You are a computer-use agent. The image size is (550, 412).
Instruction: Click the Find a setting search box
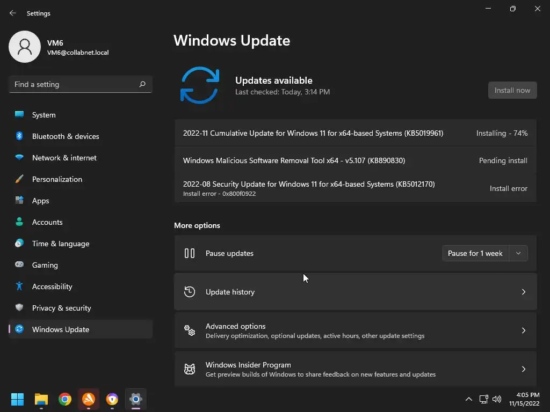click(x=81, y=84)
